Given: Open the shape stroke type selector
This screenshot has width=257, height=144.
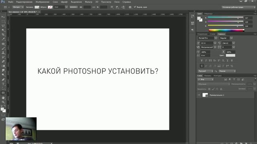Looking at the screenshot, I should (73, 7).
